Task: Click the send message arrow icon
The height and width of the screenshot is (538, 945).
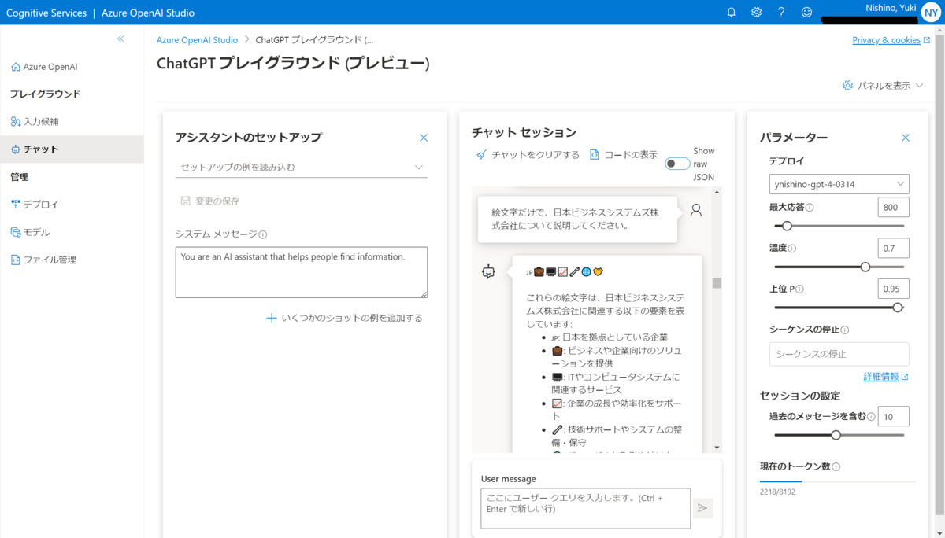Action: [702, 508]
